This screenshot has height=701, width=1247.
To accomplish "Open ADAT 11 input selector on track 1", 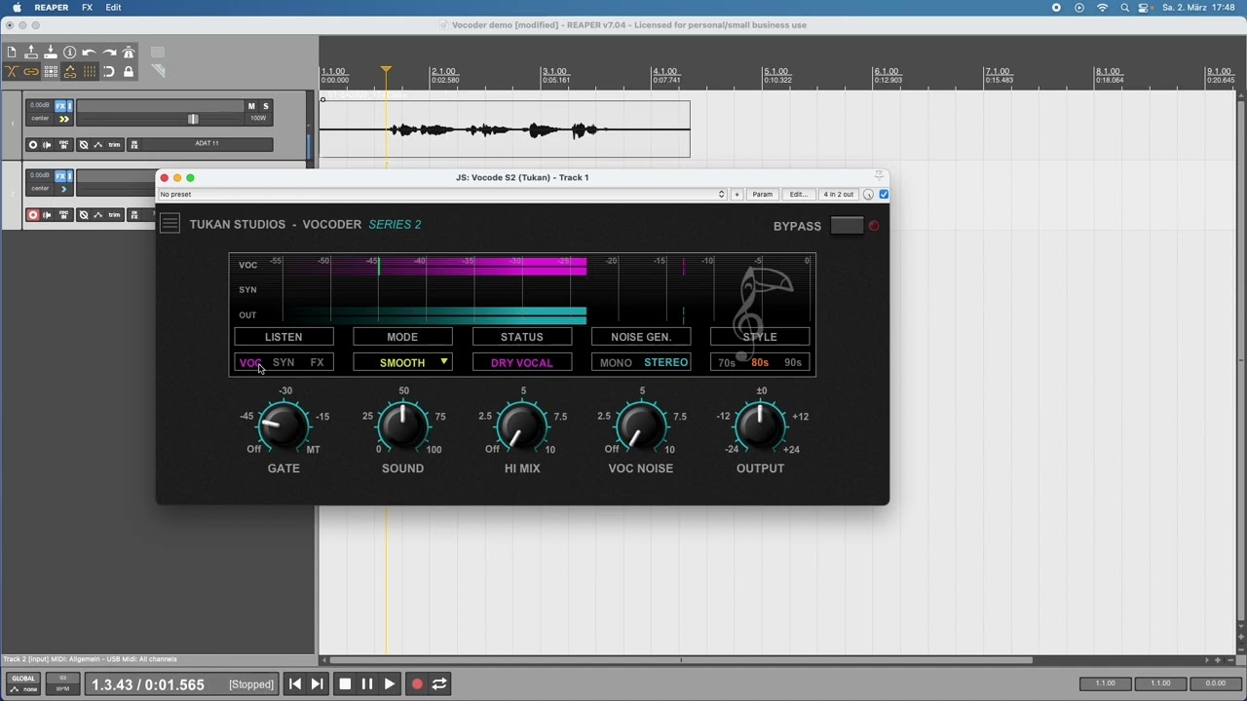I will [207, 144].
